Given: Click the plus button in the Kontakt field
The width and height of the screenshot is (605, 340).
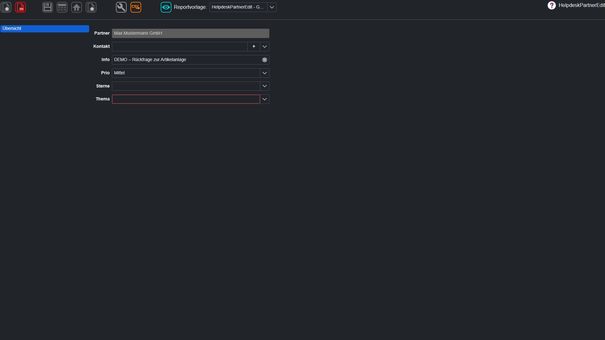Looking at the screenshot, I should (x=254, y=47).
